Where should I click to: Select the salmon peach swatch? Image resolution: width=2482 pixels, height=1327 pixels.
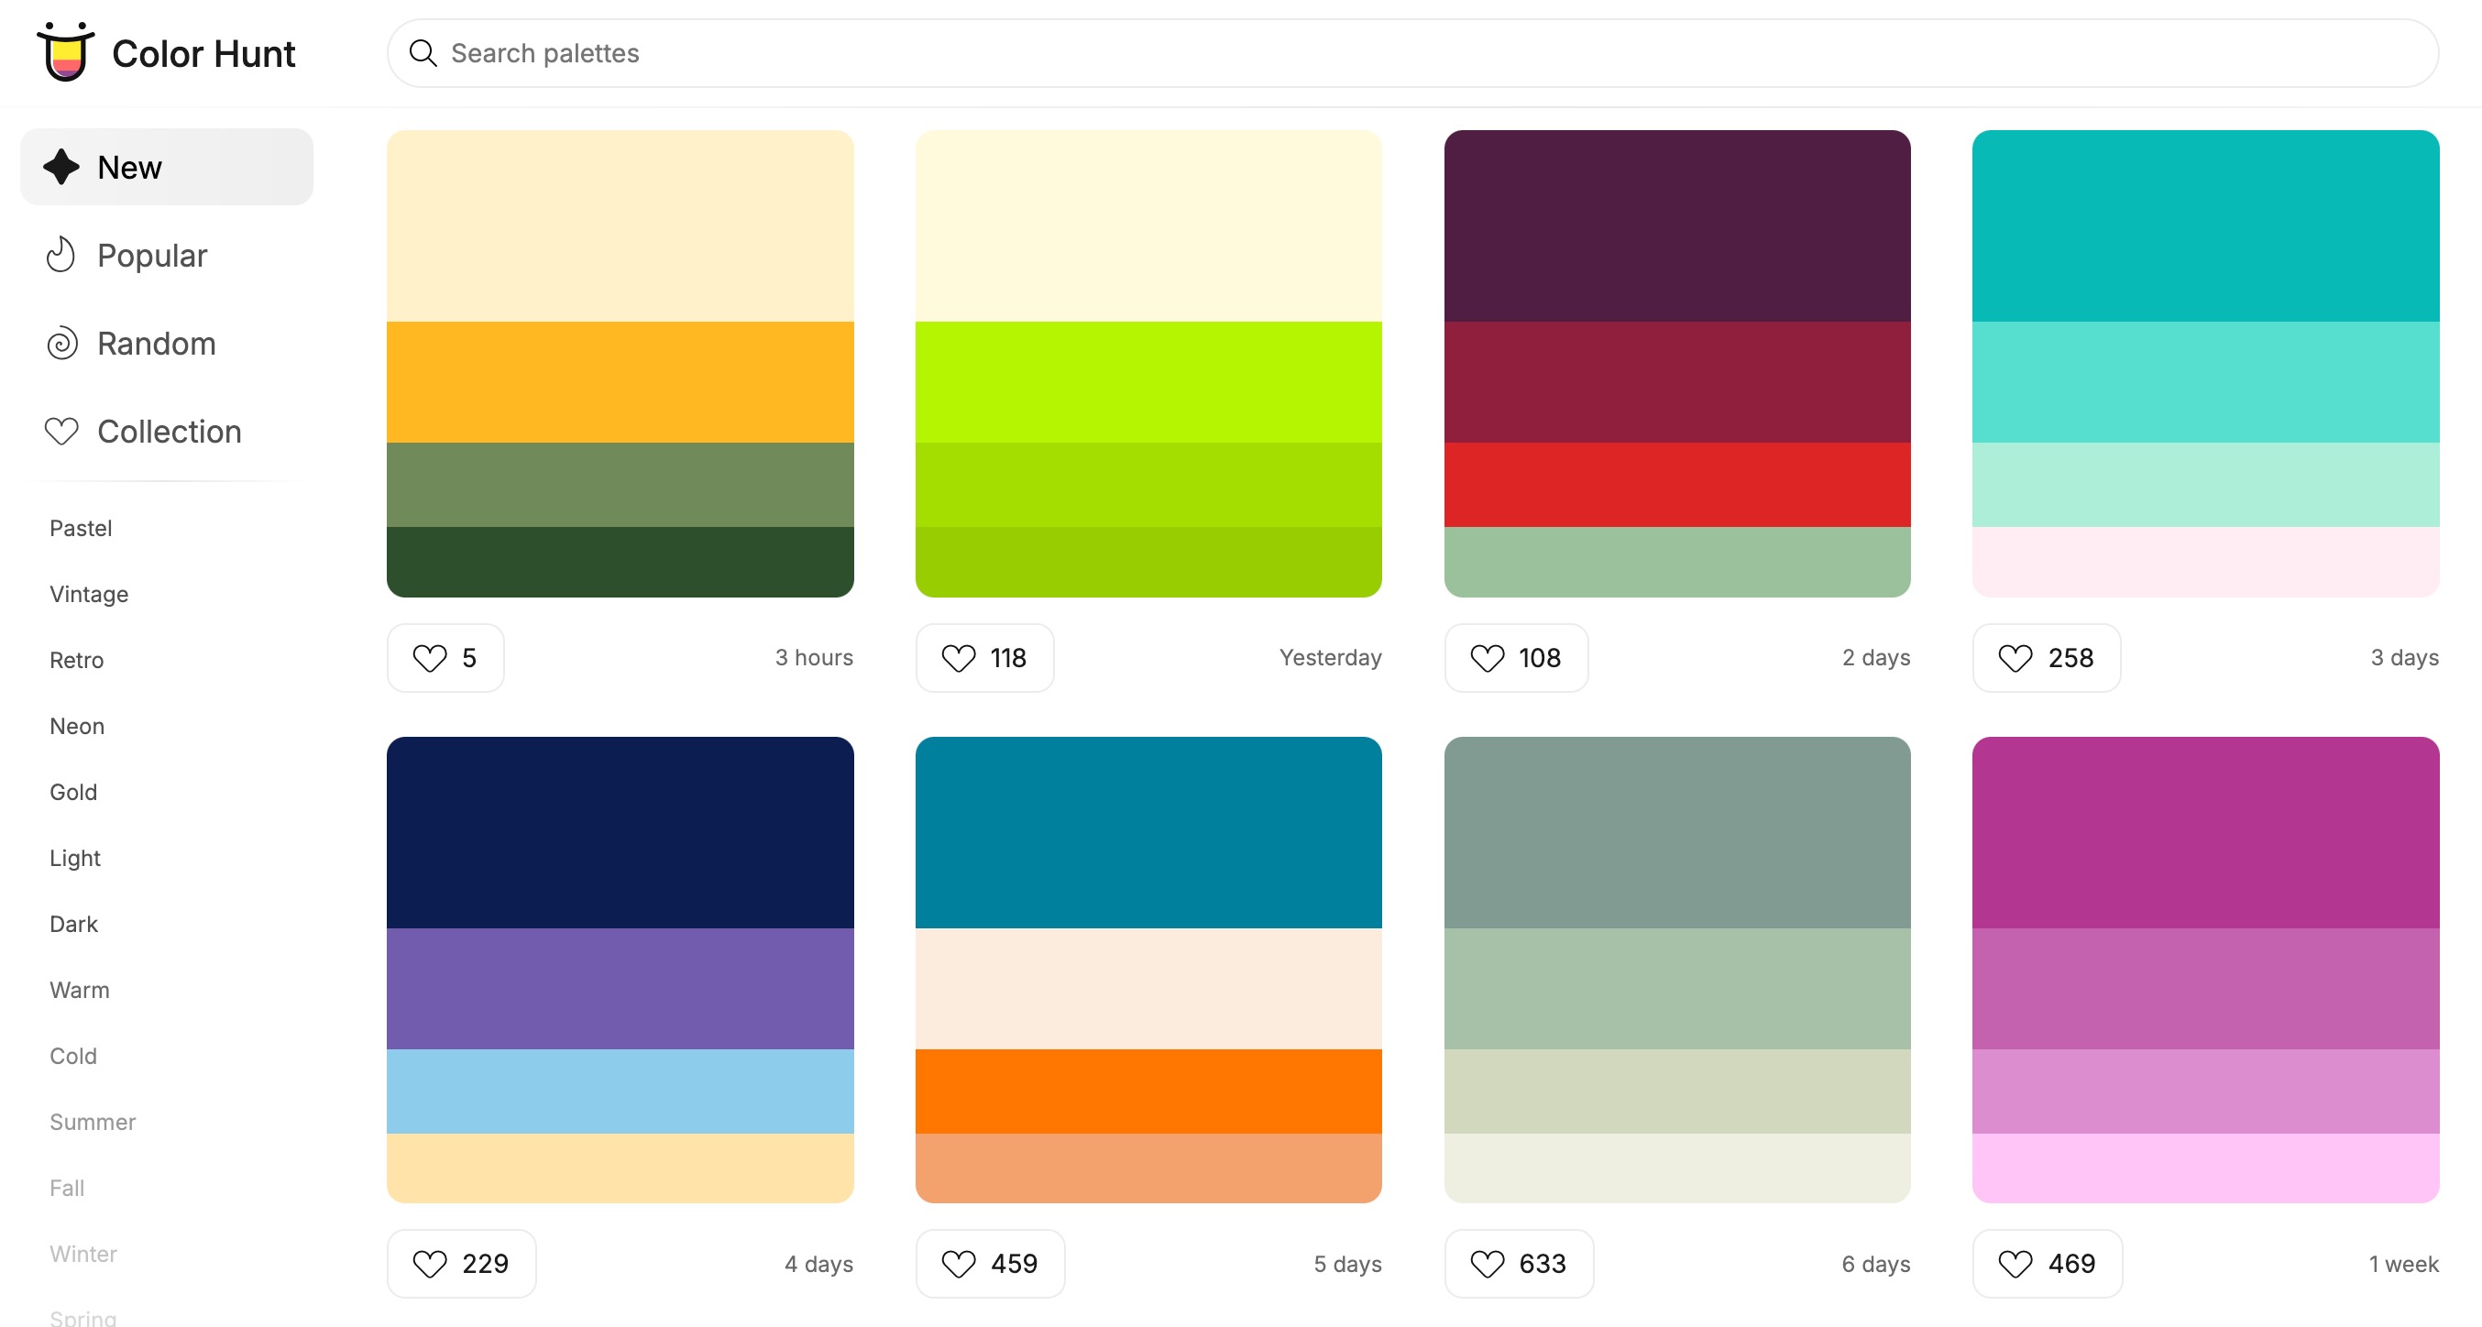[1148, 1168]
